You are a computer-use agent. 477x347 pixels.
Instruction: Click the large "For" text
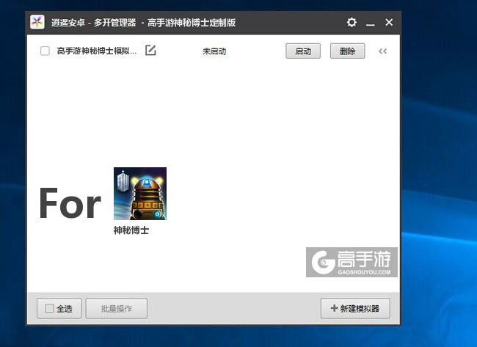click(69, 203)
